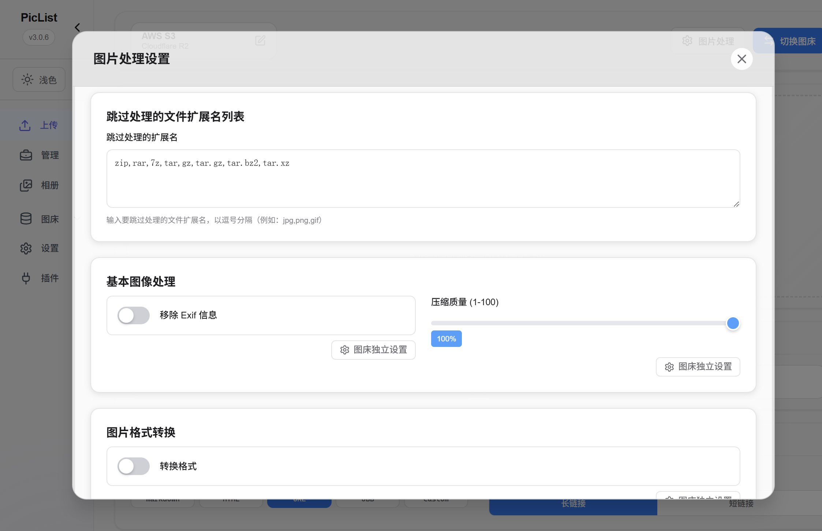Select the 插件 (Plugins) sidebar icon
The image size is (822, 531).
coord(26,278)
